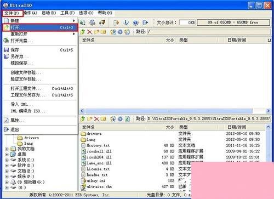This screenshot has height=199, width=274.
Task: Choose 验证文件校验... menu entry
Action: point(40,79)
